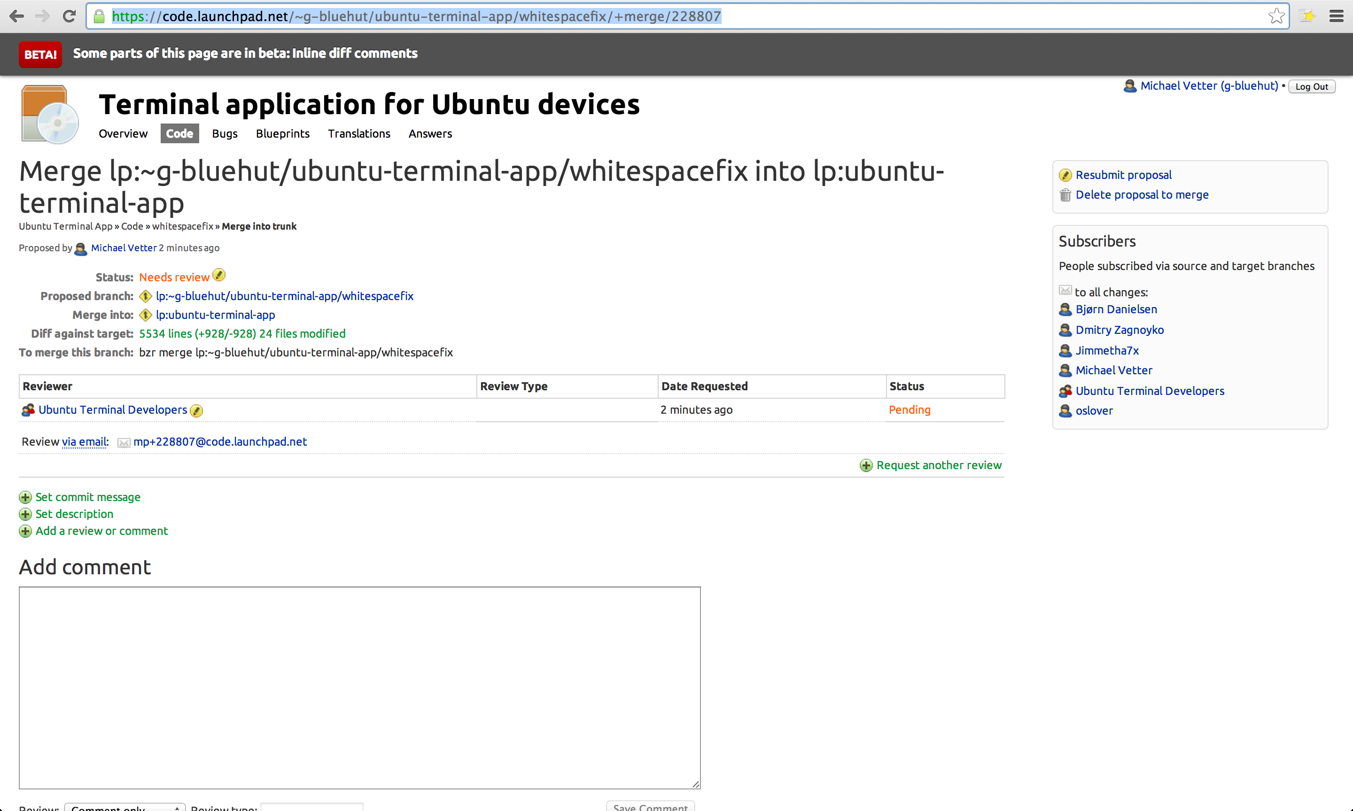
Task: Open Michael Vetter (g-bluehut) profile link
Action: 1209,86
